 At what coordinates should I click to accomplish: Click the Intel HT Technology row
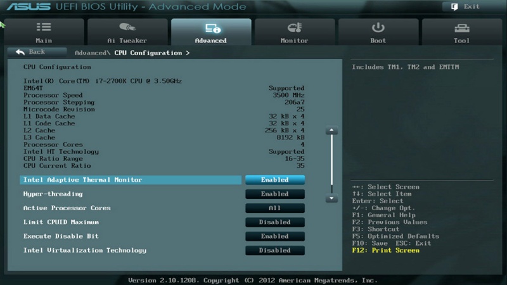pyautogui.click(x=164, y=151)
